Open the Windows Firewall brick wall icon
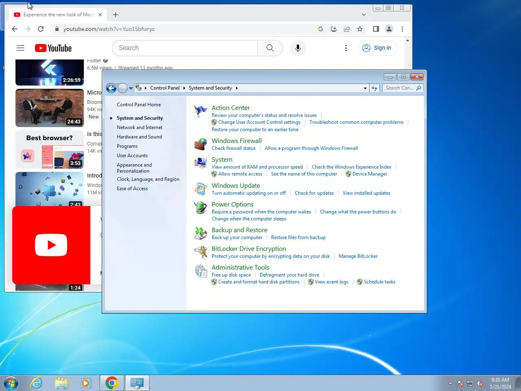 coord(201,144)
